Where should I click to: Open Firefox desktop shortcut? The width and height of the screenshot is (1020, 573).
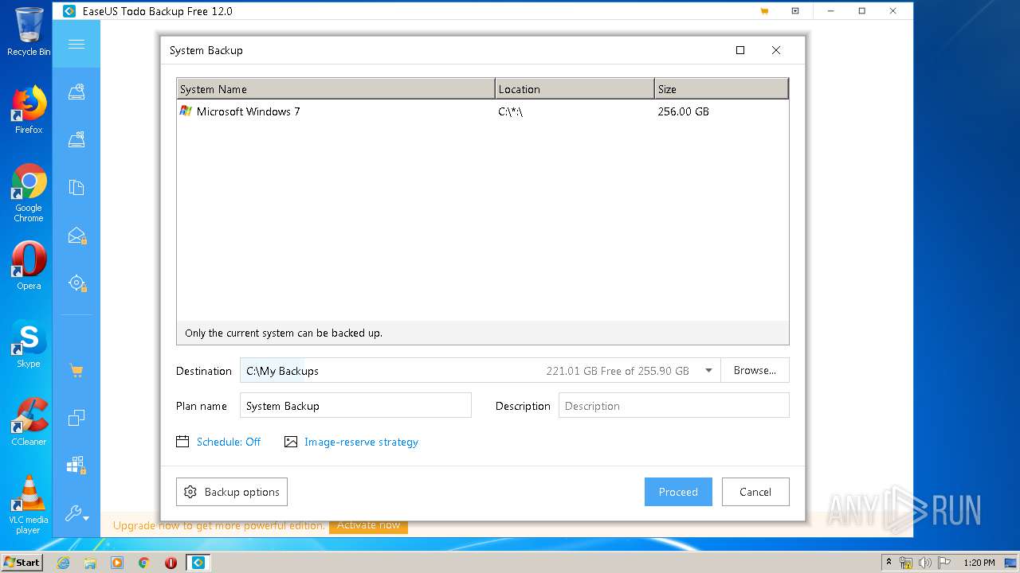click(29, 110)
